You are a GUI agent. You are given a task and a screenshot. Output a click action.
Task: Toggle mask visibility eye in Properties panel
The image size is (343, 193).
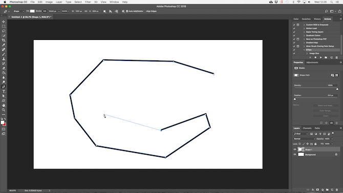pyautogui.click(x=331, y=123)
